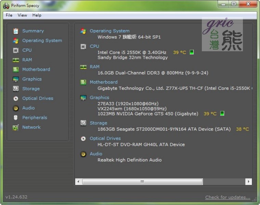Open the RAM section from sidebar
Image resolution: width=260 pixels, height=205 pixels.
27,60
